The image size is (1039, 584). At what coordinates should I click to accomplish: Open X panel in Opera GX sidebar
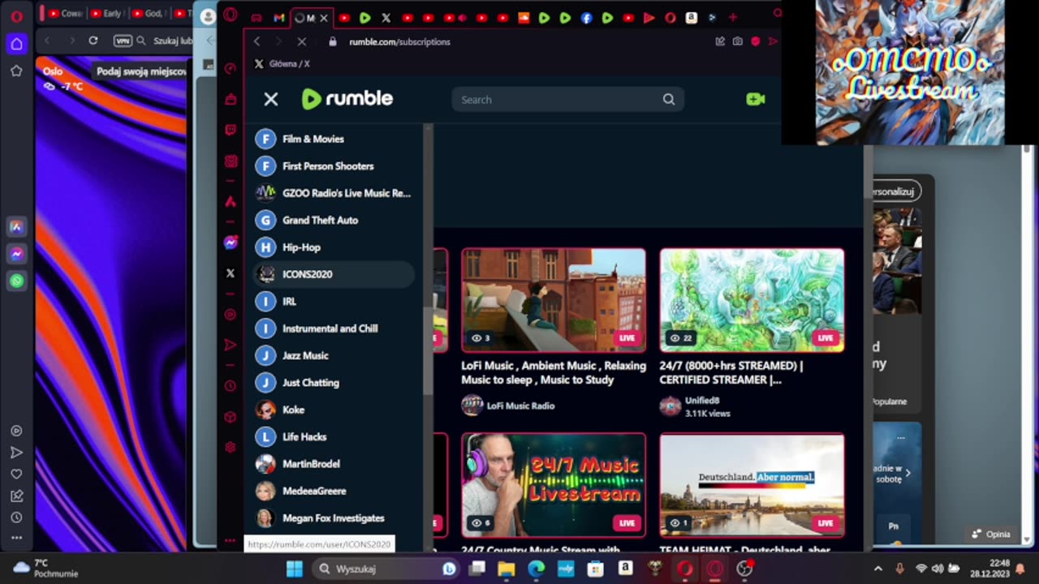click(231, 273)
